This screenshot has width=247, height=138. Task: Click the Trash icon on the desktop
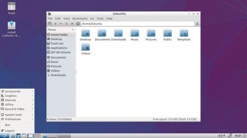click(11, 6)
